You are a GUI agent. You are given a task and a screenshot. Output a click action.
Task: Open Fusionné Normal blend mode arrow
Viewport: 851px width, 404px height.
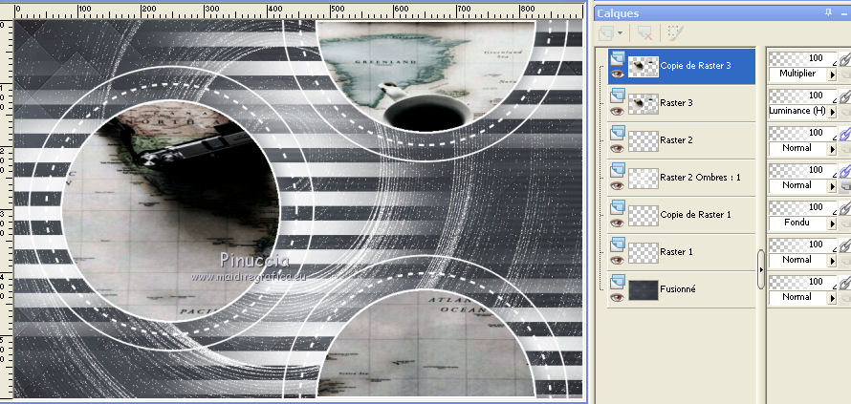click(832, 298)
